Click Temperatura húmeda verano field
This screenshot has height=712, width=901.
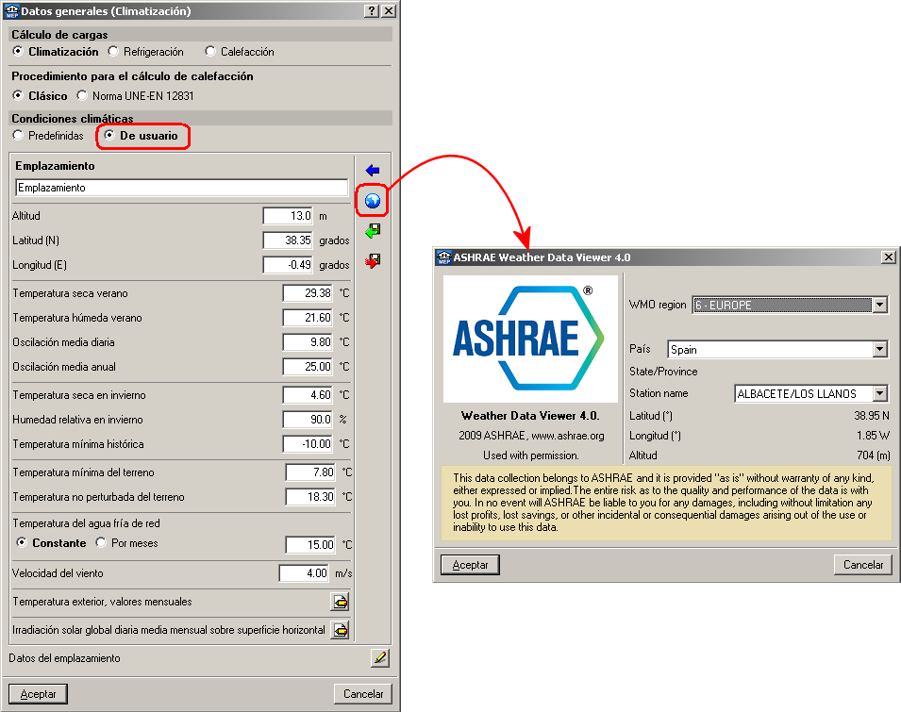(x=308, y=318)
